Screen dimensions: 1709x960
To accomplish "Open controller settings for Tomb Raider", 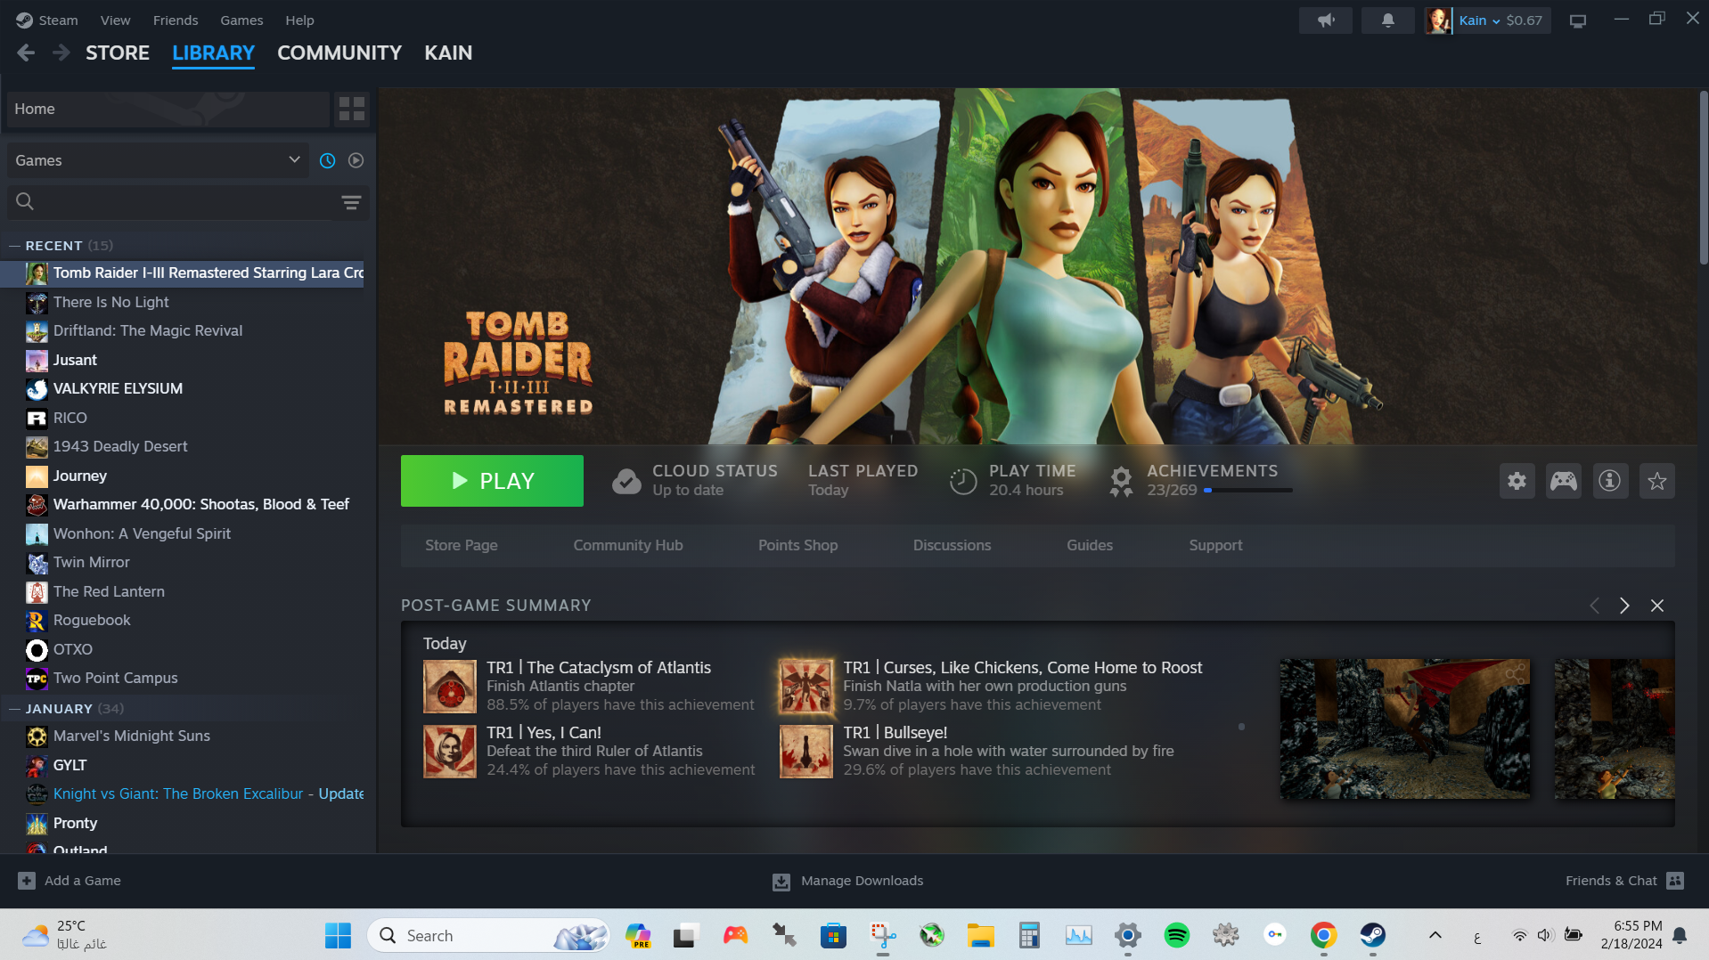I will tap(1563, 481).
